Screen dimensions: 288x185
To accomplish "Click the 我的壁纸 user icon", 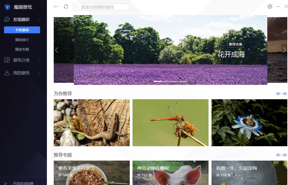I will click(7, 73).
